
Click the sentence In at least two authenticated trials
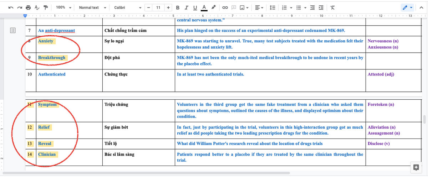(x=210, y=74)
